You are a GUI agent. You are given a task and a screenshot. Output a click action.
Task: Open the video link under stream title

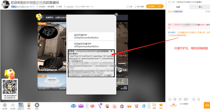(x=59, y=7)
